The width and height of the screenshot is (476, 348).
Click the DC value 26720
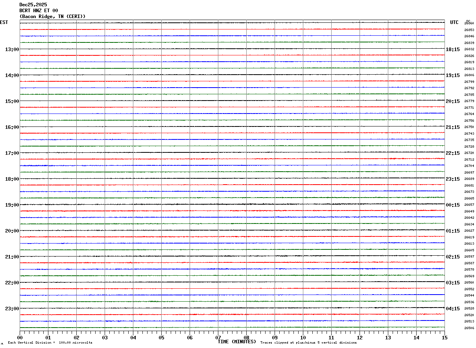[469, 153]
